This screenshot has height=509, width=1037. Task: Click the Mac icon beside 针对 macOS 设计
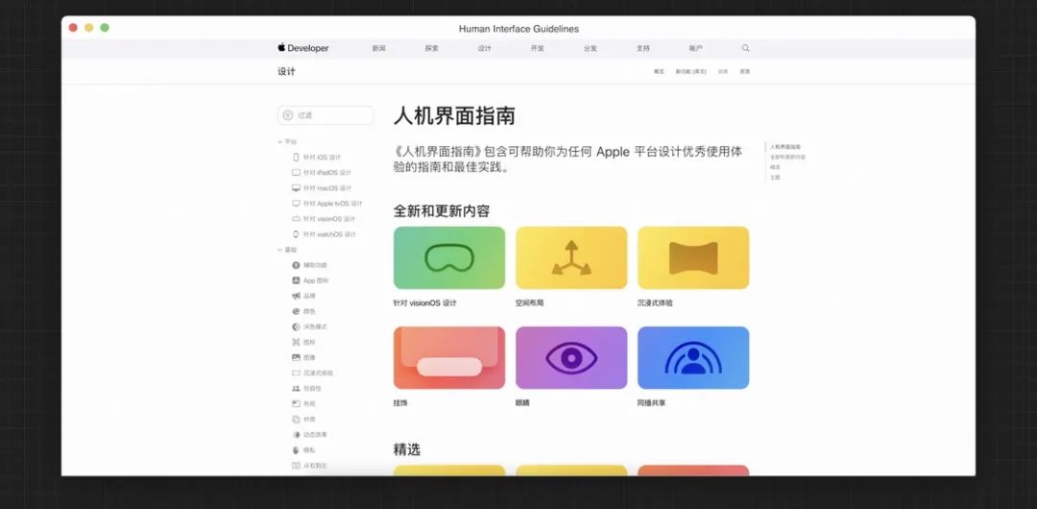(296, 188)
